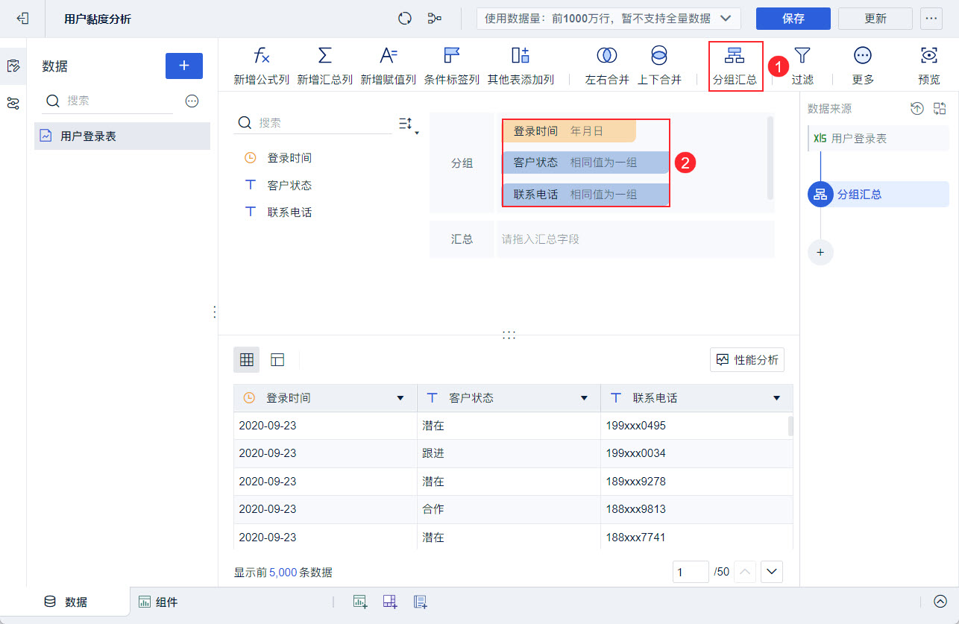Image resolution: width=959 pixels, height=624 pixels.
Task: Click 新增汇总列 tool
Action: [324, 66]
